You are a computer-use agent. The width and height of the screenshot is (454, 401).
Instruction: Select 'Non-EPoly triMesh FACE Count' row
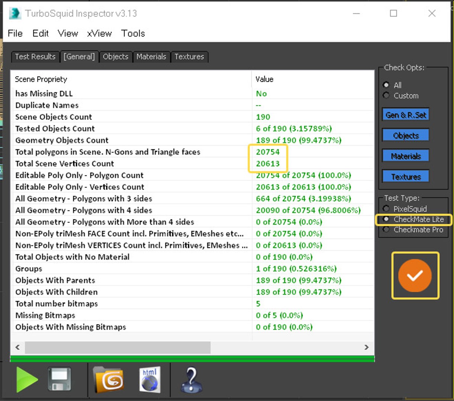(192, 234)
